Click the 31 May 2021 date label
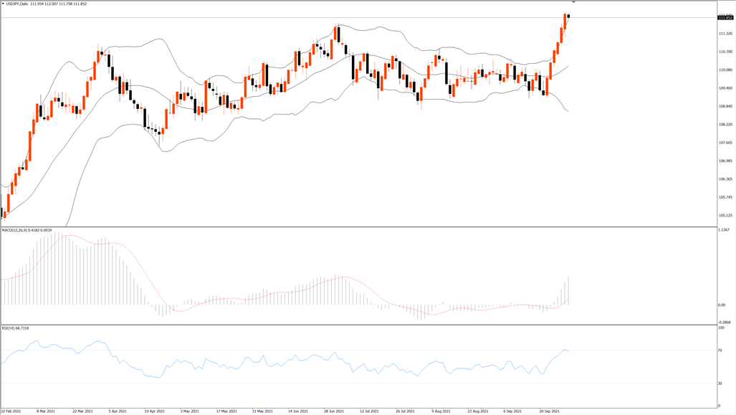Screen dimensions: 736x415 (262, 411)
